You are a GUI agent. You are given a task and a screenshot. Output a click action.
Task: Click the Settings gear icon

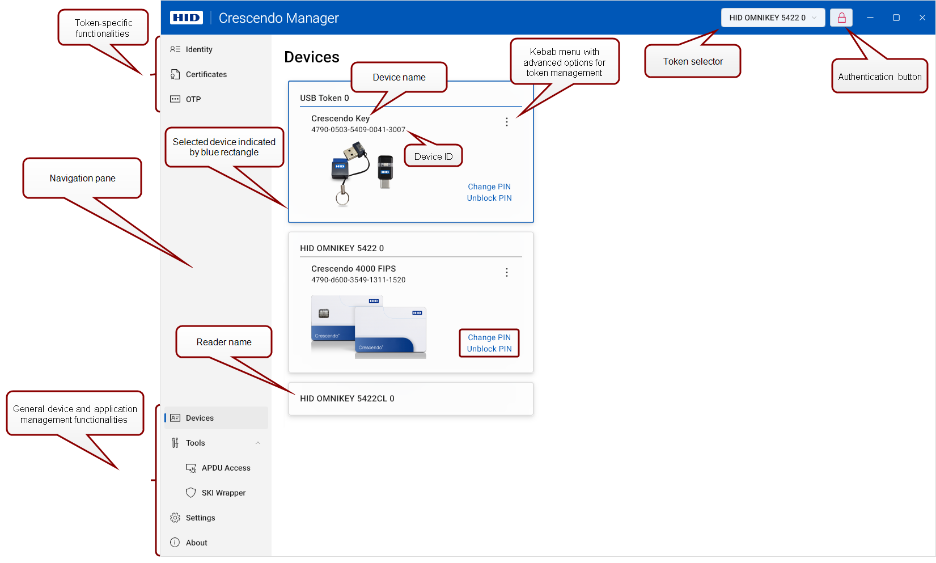coord(175,518)
